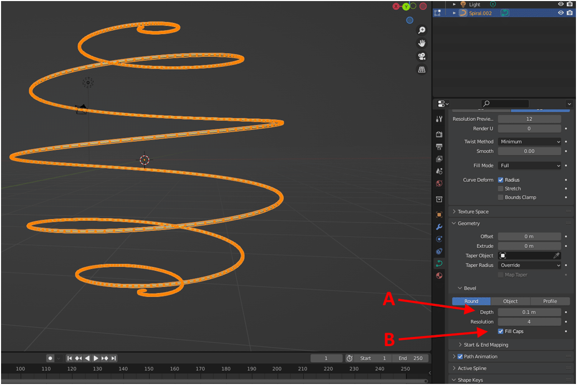Click the green curve data icon beside Spiral.002

point(505,13)
